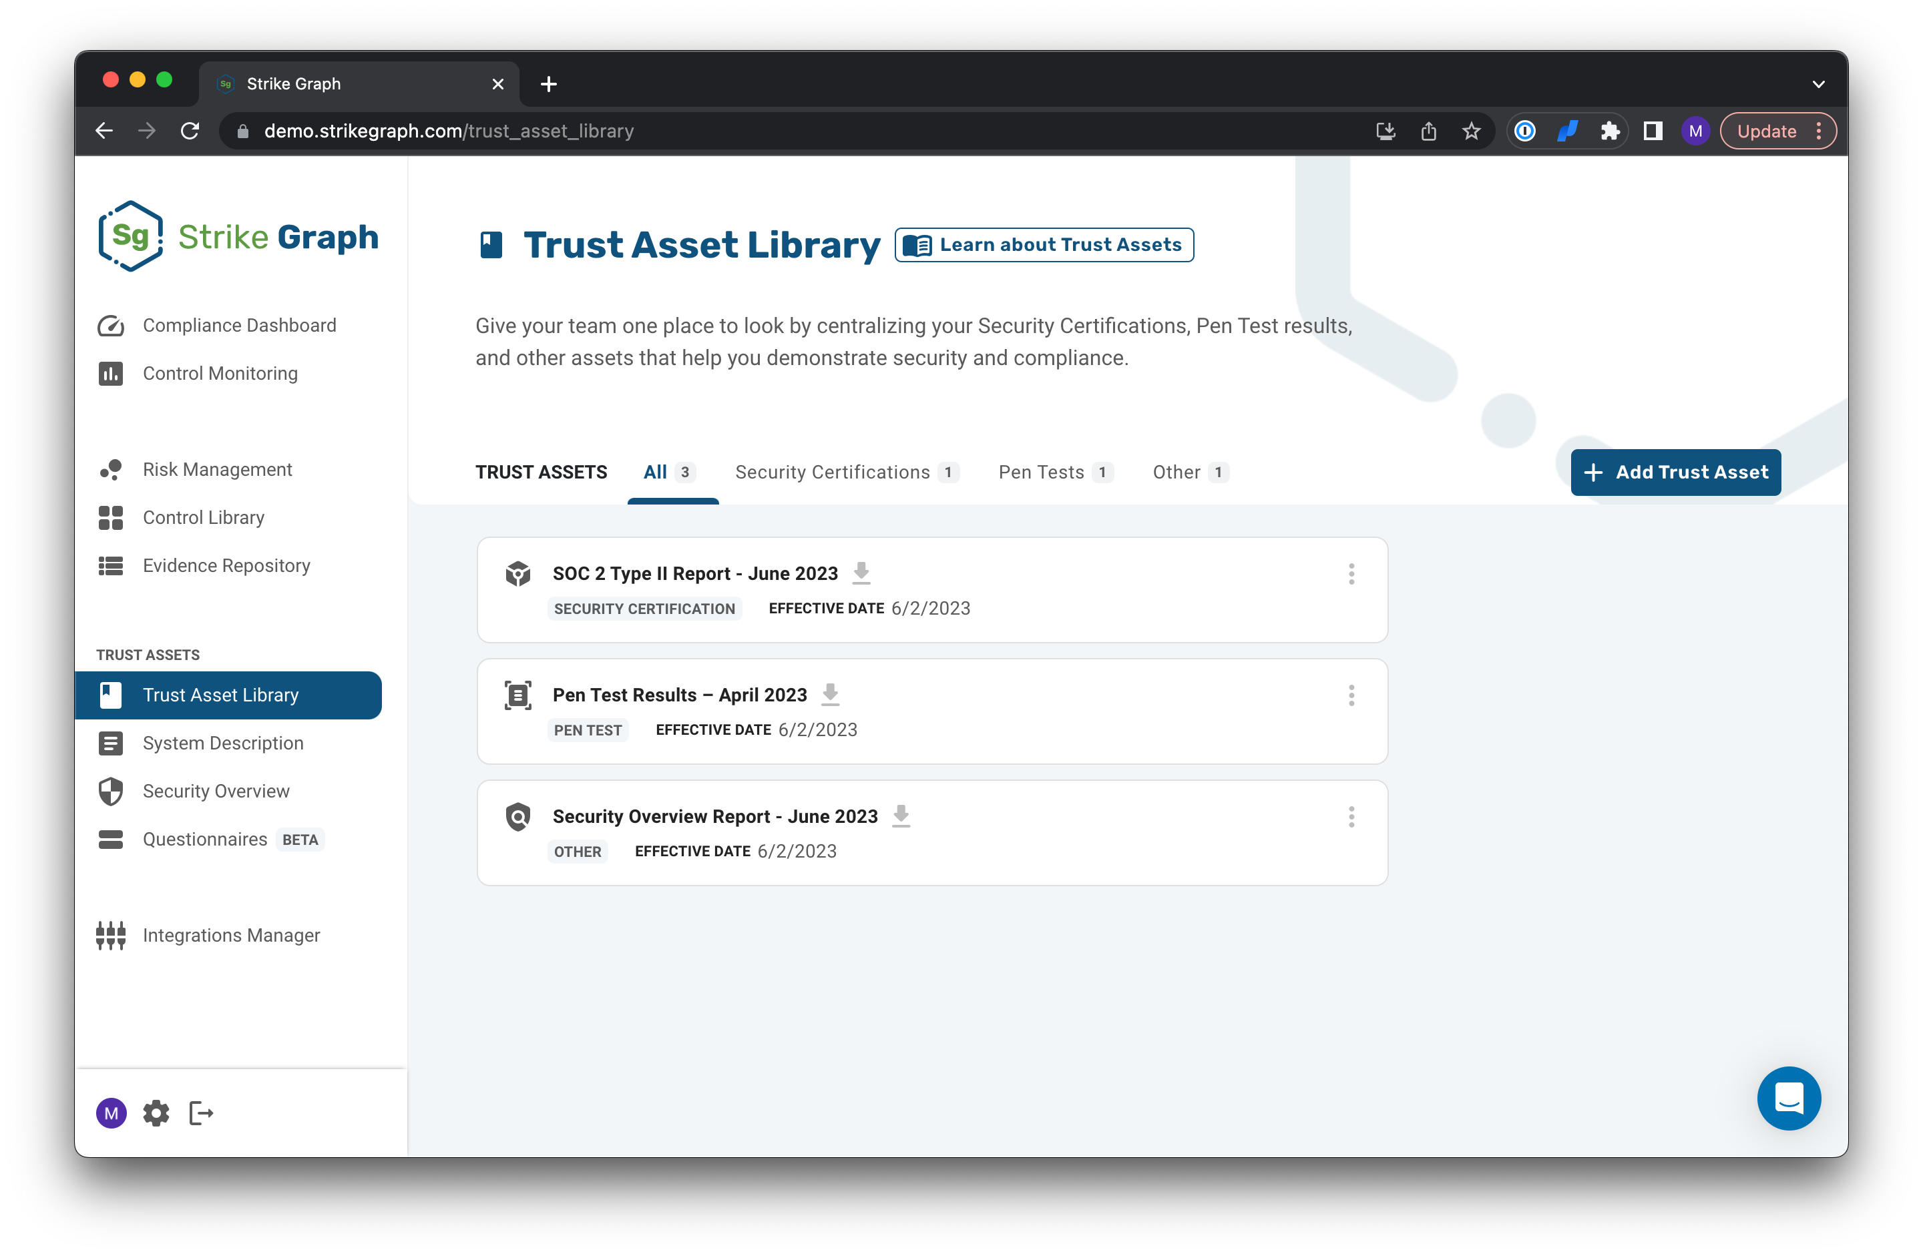Click the SOC 2 report cube icon
This screenshot has width=1923, height=1256.
click(x=518, y=573)
